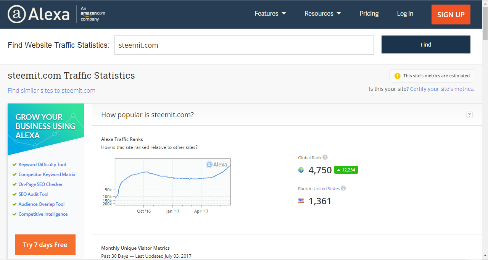The height and width of the screenshot is (260, 488).
Task: Click the Find button
Action: click(426, 45)
